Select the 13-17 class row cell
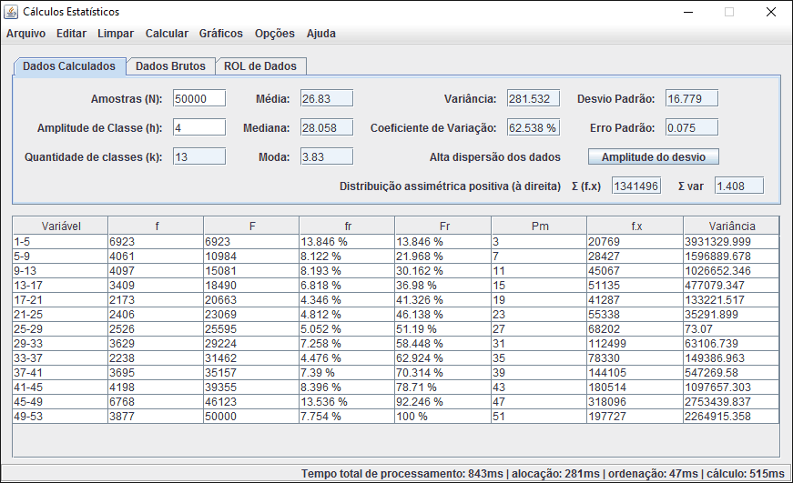The image size is (793, 483). [x=60, y=286]
